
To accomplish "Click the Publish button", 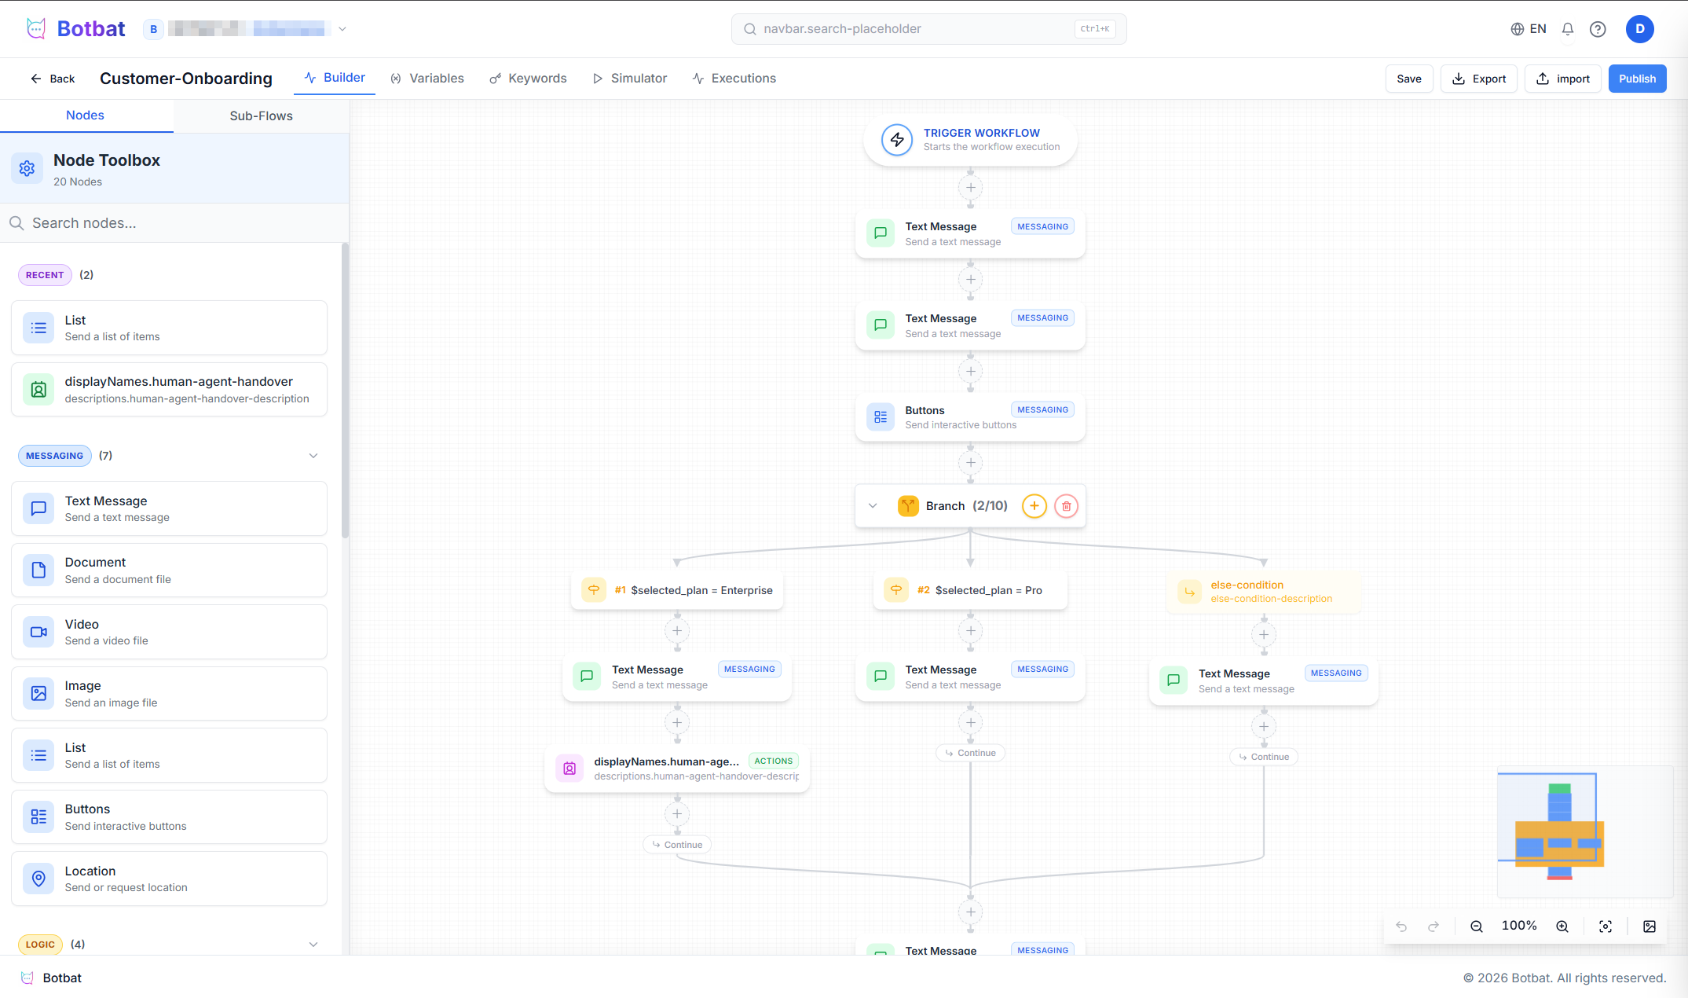I will [1637, 79].
